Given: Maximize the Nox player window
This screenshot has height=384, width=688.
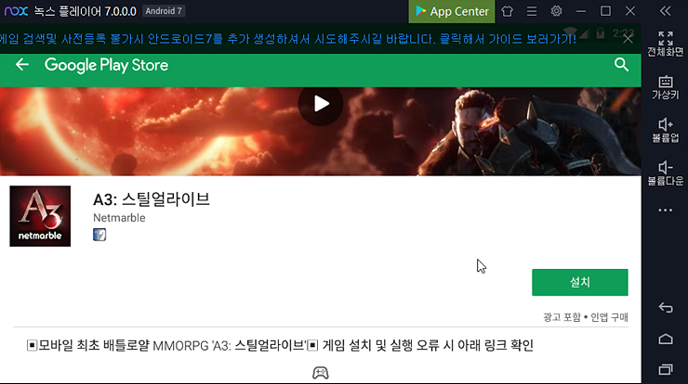Looking at the screenshot, I should coord(605,11).
